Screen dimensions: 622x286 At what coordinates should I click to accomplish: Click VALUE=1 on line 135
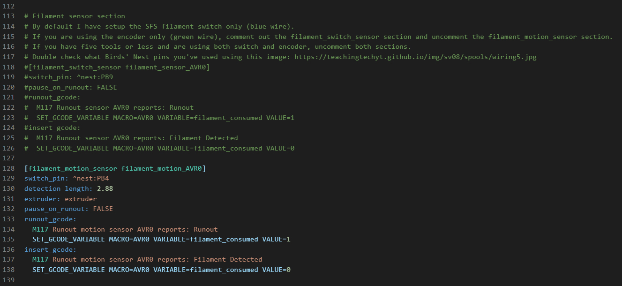click(276, 239)
